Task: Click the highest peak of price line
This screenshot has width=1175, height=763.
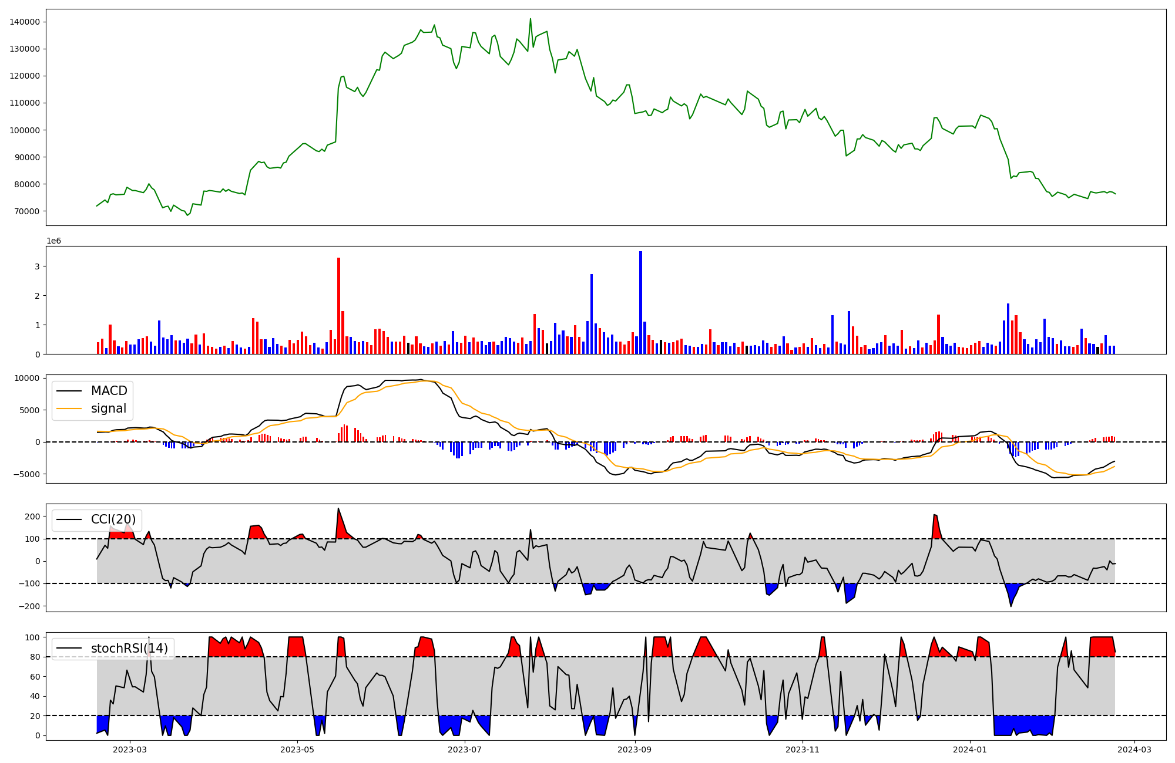Action: (x=530, y=19)
